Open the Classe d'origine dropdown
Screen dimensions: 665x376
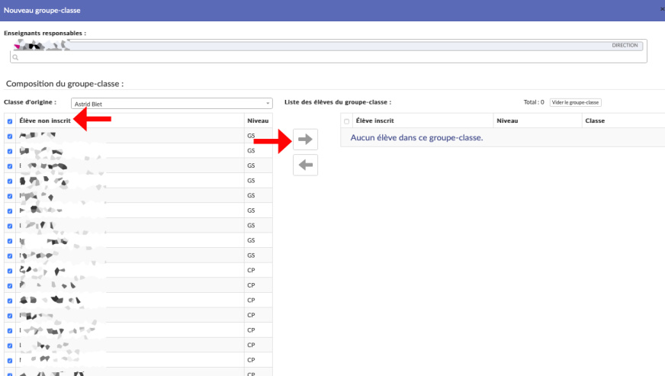[172, 103]
